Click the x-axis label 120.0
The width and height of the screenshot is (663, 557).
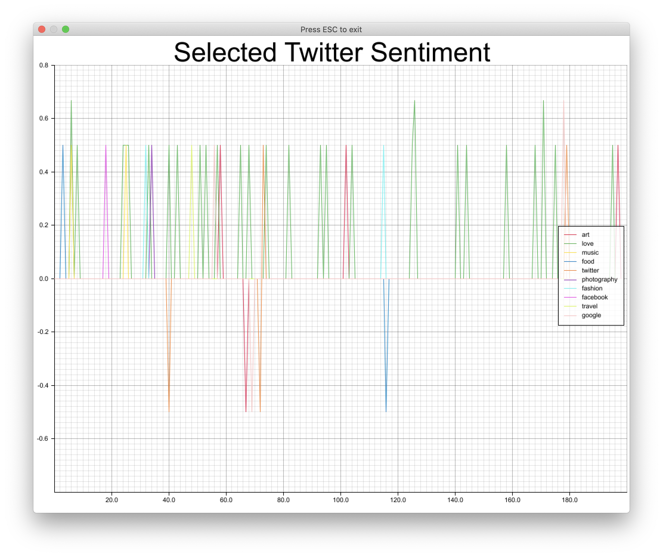pos(398,500)
